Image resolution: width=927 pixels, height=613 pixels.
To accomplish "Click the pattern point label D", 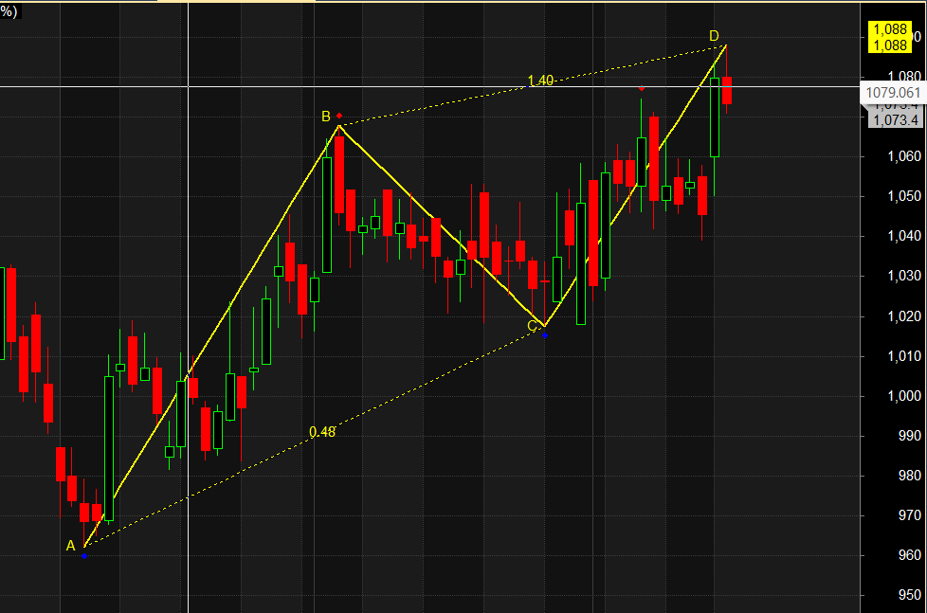I will (x=714, y=36).
